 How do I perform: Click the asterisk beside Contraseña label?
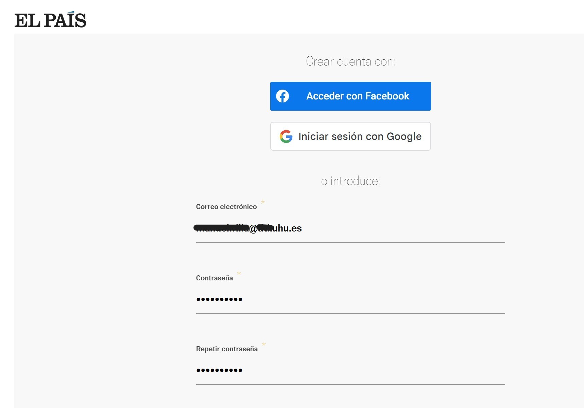[x=239, y=273]
